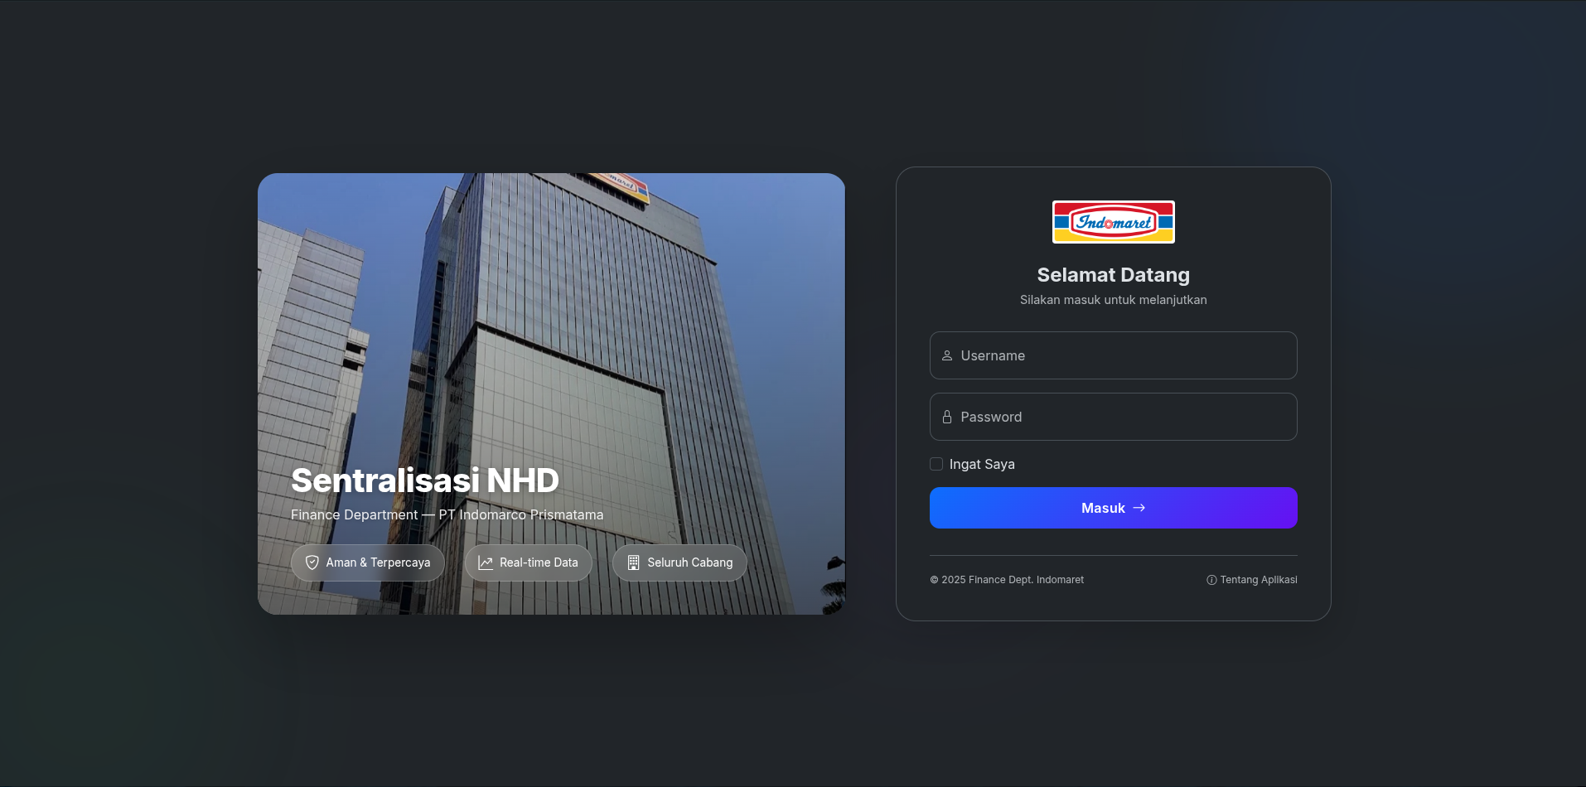Select the Aman & Terpercaya badge
The width and height of the screenshot is (1586, 787).
pos(368,562)
